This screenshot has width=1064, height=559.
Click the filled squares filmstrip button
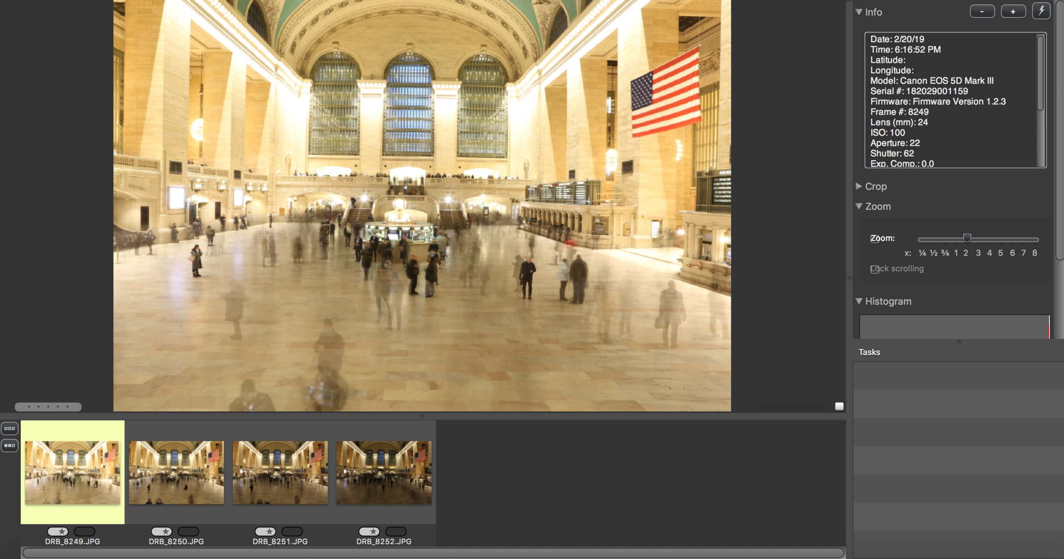(x=9, y=445)
